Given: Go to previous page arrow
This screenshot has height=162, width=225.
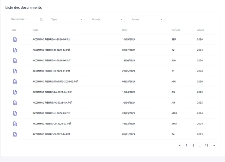Looking at the screenshot, I should pos(180,145).
